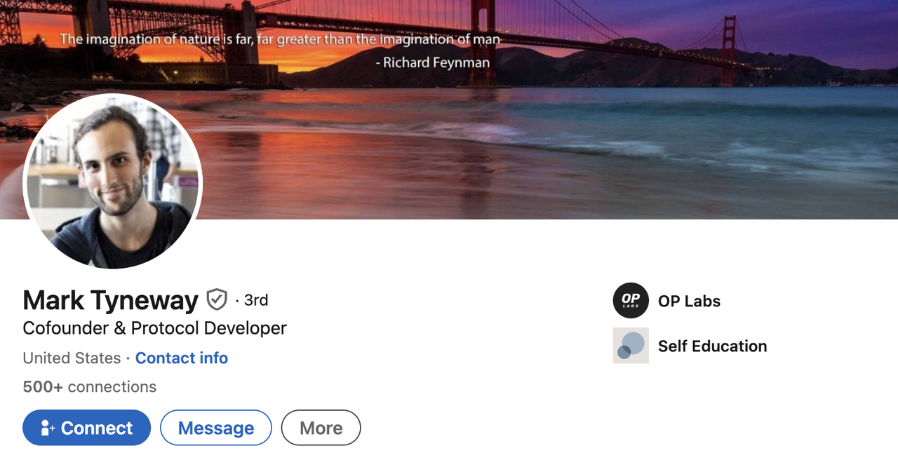Click the verification shield badge beside the name
The image size is (898, 467).
pyautogui.click(x=217, y=300)
